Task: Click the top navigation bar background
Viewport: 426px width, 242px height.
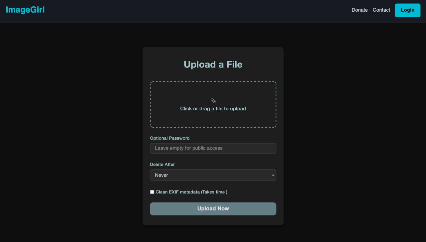Action: [x=200, y=11]
